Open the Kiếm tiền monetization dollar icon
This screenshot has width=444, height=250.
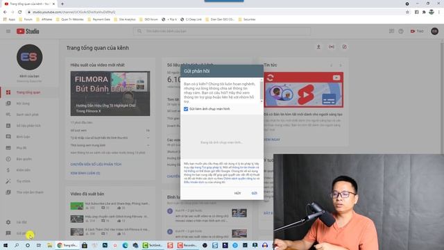8,170
